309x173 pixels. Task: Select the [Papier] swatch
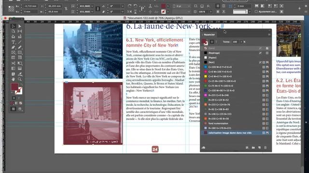pos(236,58)
